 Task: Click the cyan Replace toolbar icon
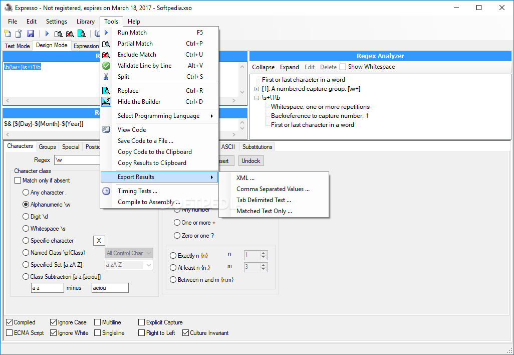82,34
